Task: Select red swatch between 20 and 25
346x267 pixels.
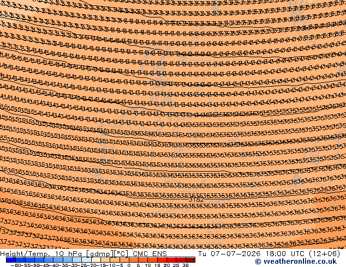Action: click(171, 260)
